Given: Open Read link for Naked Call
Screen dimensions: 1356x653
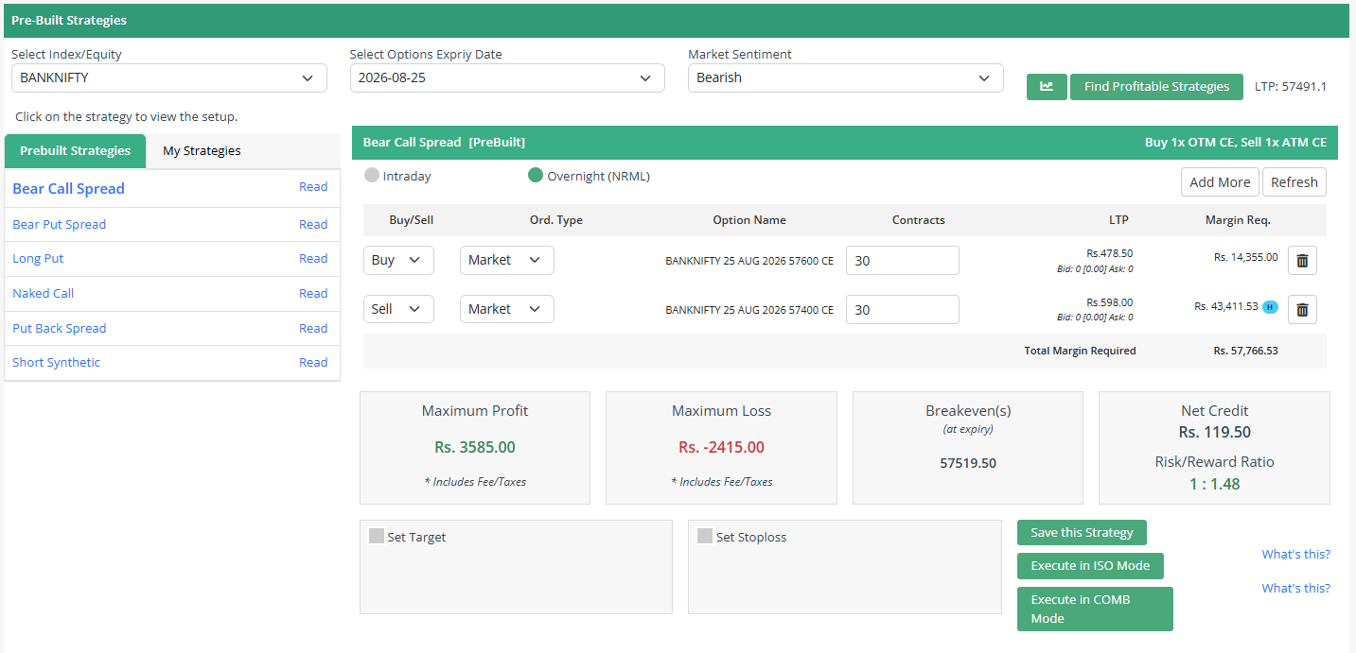Looking at the screenshot, I should click(x=313, y=293).
